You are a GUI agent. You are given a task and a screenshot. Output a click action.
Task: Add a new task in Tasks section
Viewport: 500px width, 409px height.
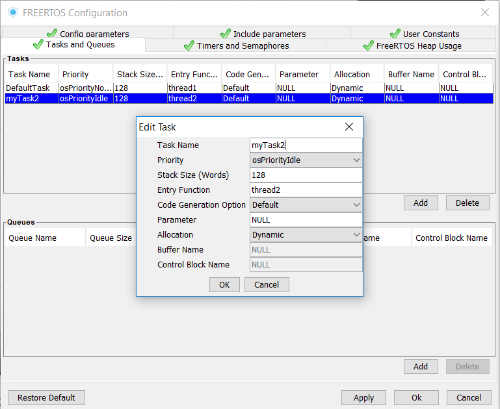421,203
